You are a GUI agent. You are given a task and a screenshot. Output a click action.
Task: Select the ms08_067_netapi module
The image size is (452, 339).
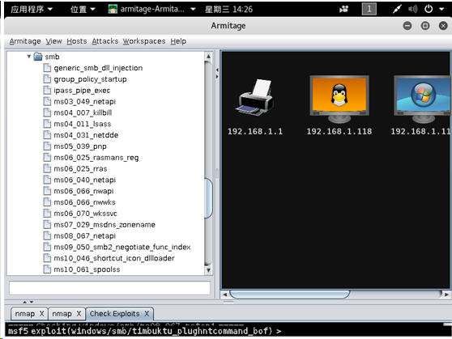tap(84, 236)
